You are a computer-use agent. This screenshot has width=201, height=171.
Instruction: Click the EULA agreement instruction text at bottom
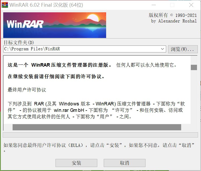click(99, 147)
